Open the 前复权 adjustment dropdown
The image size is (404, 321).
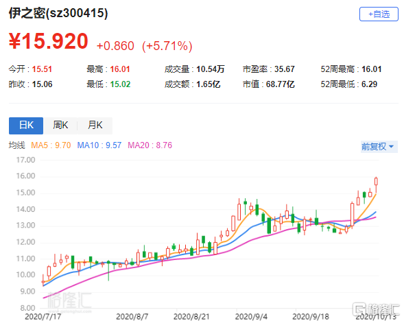tap(379, 147)
